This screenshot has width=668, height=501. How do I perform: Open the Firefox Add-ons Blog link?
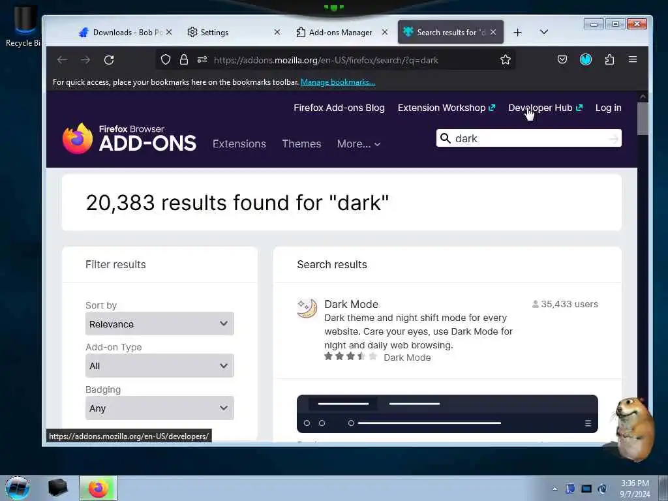(x=339, y=108)
